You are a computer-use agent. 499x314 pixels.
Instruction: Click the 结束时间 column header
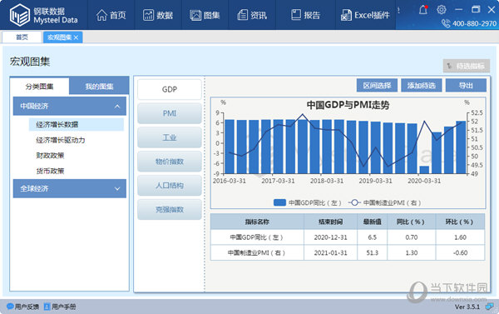(330, 222)
